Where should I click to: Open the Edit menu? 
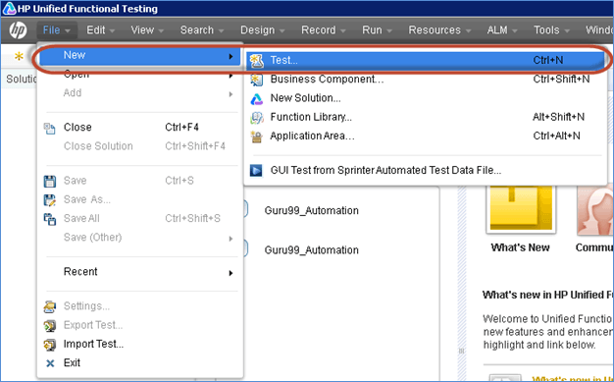click(x=101, y=30)
